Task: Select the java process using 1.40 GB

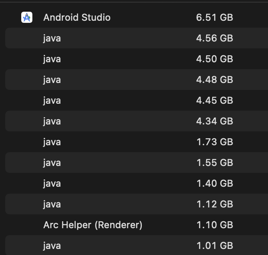Action: [52, 184]
